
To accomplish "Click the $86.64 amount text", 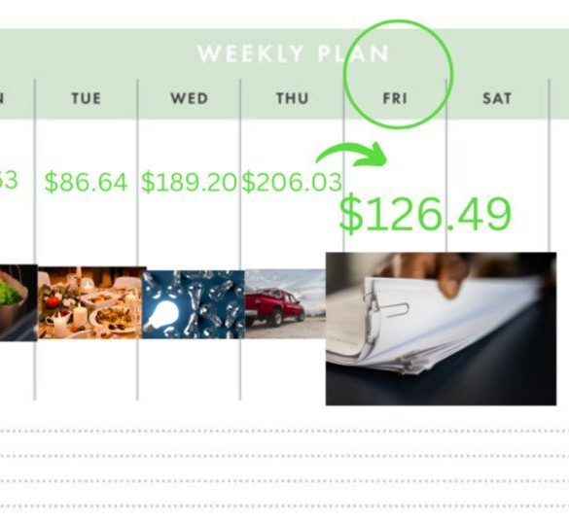I will click(x=86, y=182).
